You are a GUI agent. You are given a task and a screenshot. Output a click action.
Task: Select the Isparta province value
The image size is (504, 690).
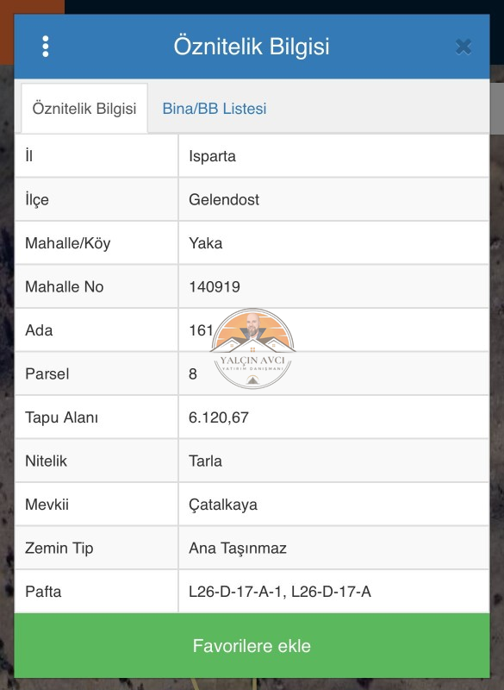click(x=212, y=156)
